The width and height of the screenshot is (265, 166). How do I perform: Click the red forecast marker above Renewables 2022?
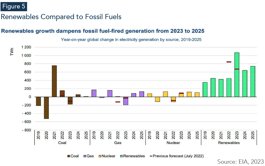229,62
